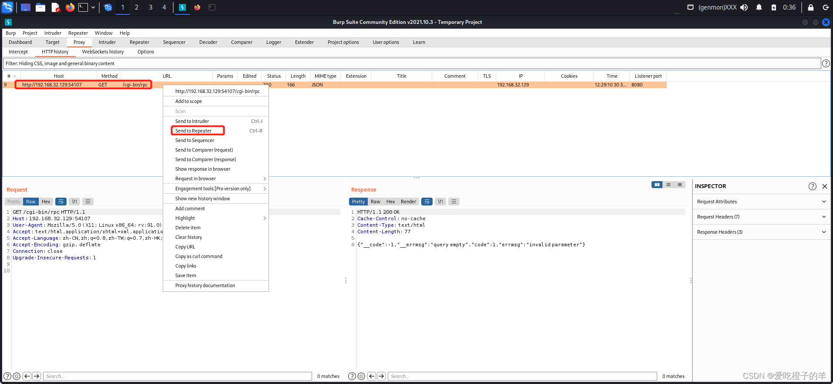Screen dimensions: 833x384
Task: Switch to the Intercept sub-tab
Action: [18, 52]
